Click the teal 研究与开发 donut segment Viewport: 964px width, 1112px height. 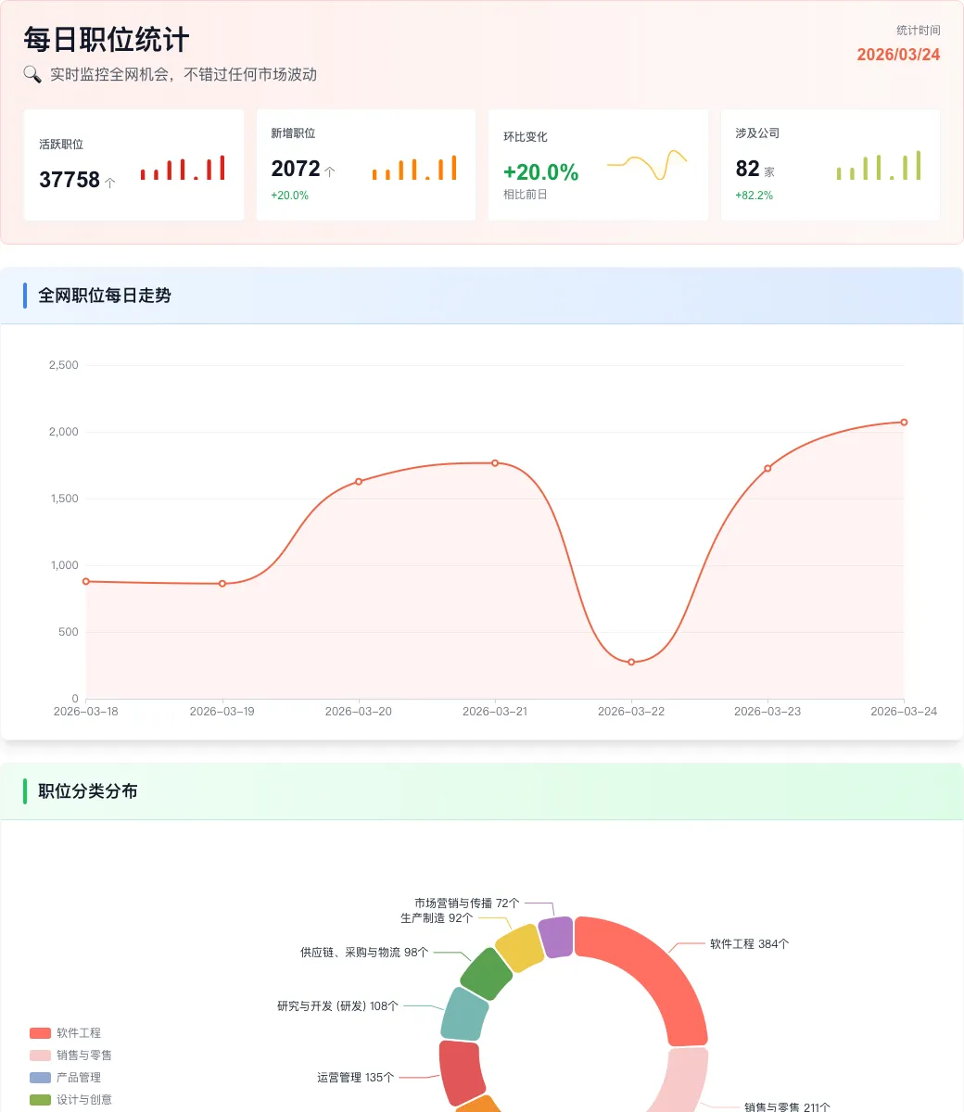pos(464,1014)
